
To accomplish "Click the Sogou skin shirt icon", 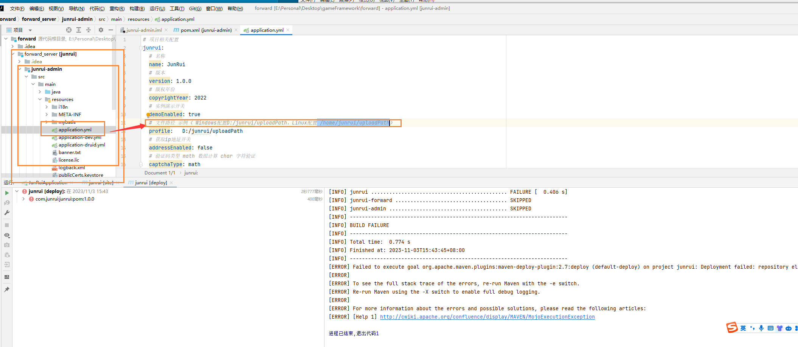I will click(x=779, y=328).
